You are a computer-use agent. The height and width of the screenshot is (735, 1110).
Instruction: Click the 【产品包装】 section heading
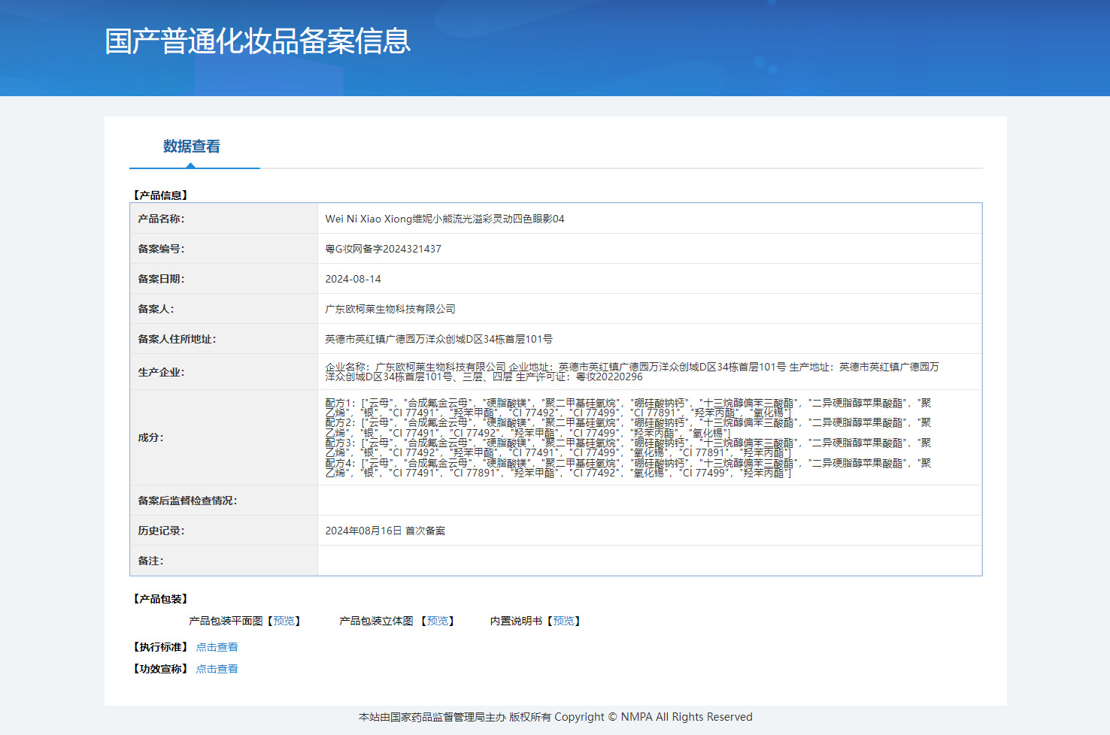pos(160,599)
